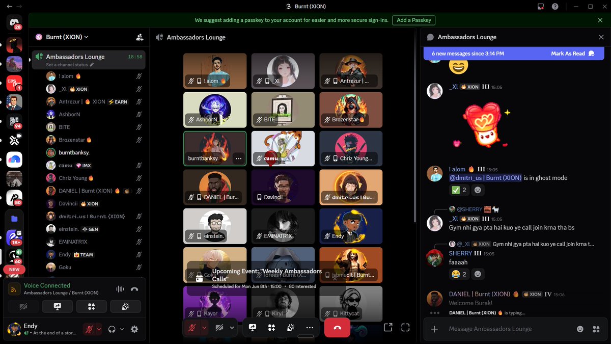Open camera options chevron in call bar
611x344 pixels.
point(232,328)
